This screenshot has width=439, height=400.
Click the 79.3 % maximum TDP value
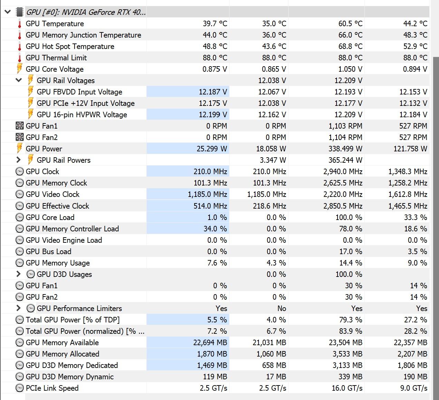point(351,320)
